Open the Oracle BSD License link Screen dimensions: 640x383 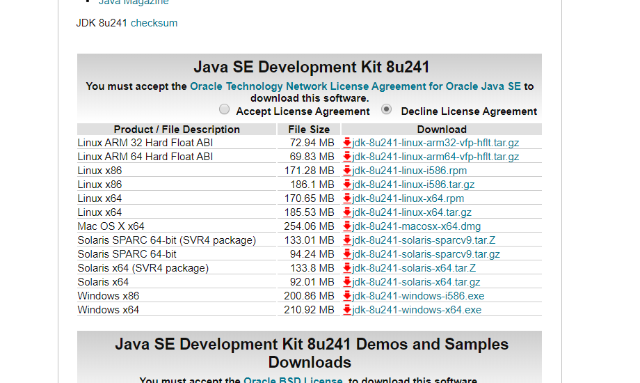pyautogui.click(x=293, y=380)
